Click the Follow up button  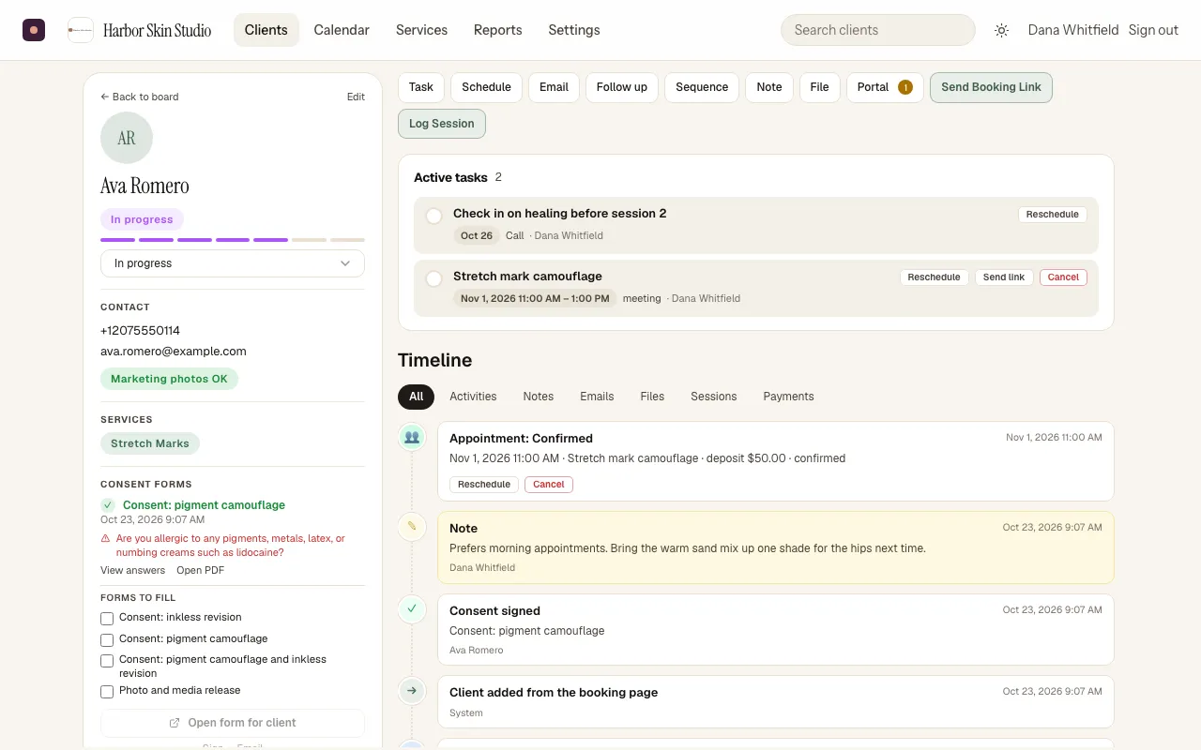click(x=622, y=87)
